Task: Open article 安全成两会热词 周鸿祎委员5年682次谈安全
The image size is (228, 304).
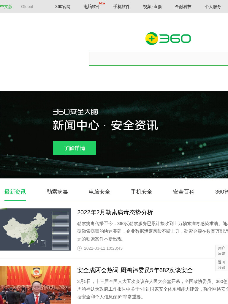Action: 135,270
